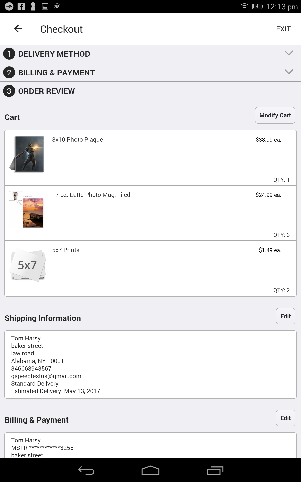This screenshot has width=301, height=482.
Task: Tap the step 3 circle icon
Action: pyautogui.click(x=9, y=91)
